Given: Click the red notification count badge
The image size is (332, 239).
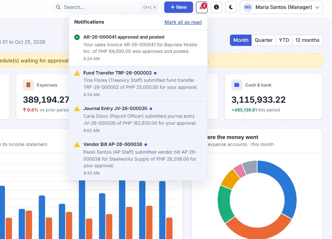Looking at the screenshot, I should [204, 5].
